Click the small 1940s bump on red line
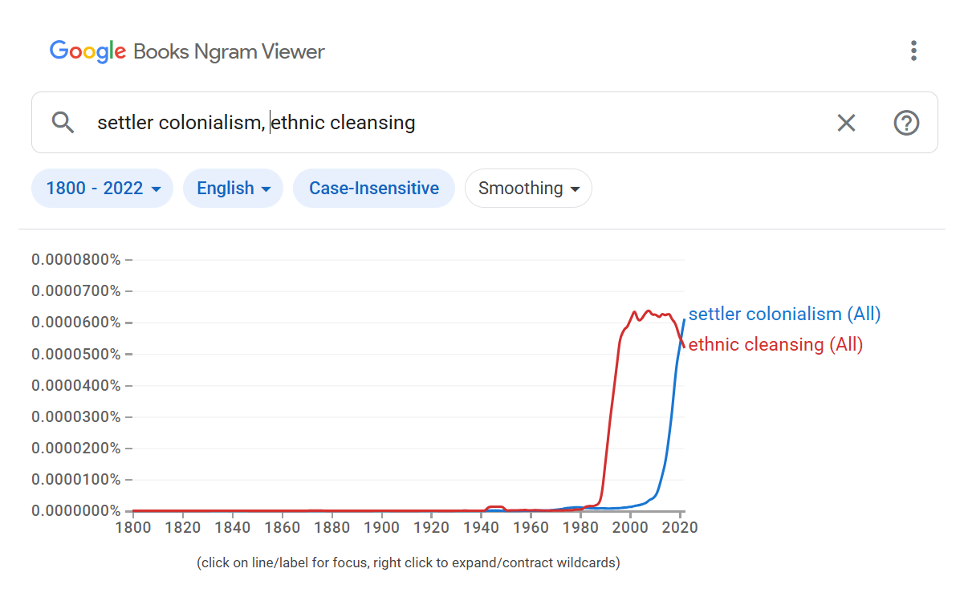The image size is (964, 605). 496,506
